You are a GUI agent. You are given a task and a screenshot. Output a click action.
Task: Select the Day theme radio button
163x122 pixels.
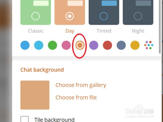pyautogui.click(x=70, y=16)
